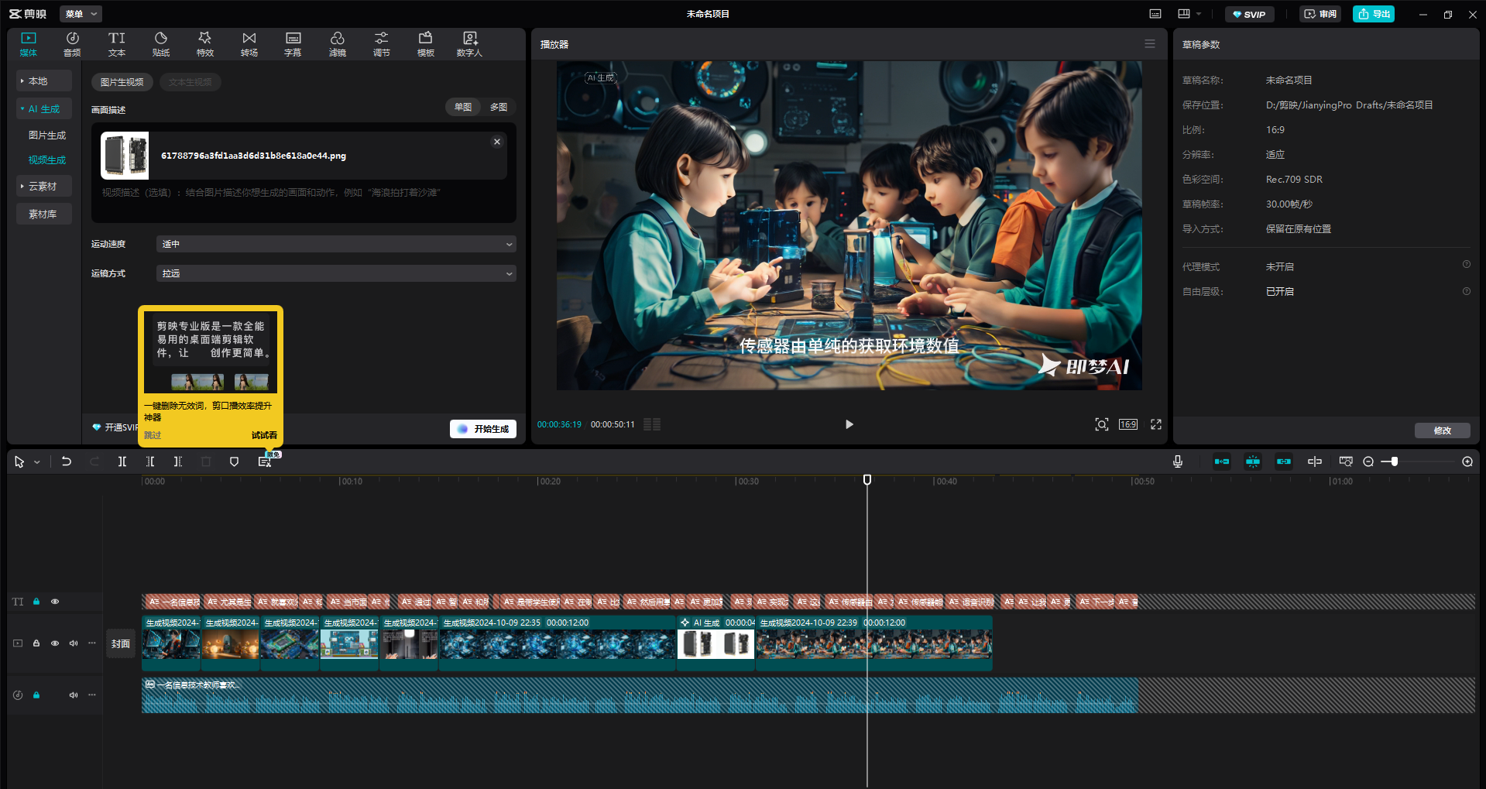Toggle the lock on the video track
Screen dimensions: 1486x789
point(36,643)
